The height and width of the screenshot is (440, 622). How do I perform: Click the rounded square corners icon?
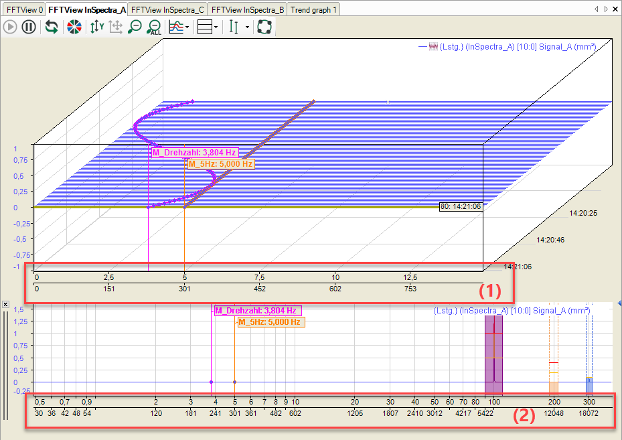pyautogui.click(x=264, y=27)
